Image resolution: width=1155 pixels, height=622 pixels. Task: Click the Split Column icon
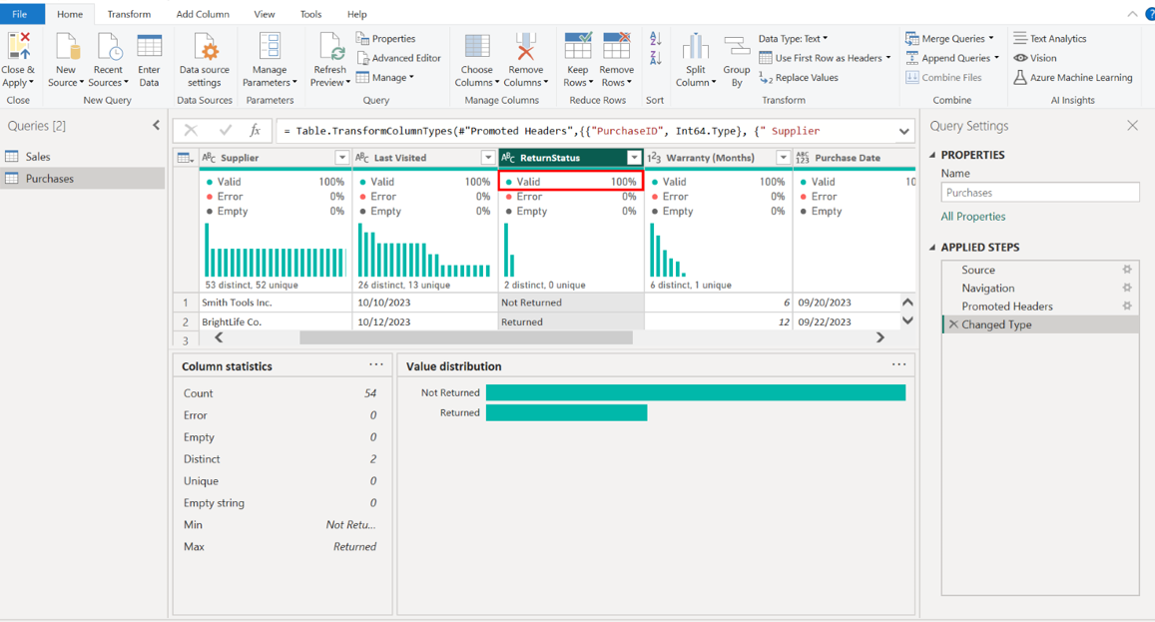tap(695, 48)
